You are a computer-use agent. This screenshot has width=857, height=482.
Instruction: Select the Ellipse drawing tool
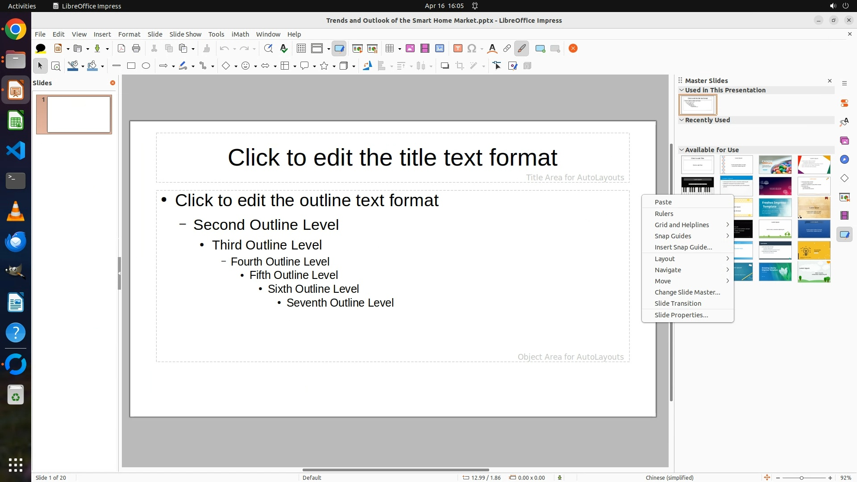[146, 66]
